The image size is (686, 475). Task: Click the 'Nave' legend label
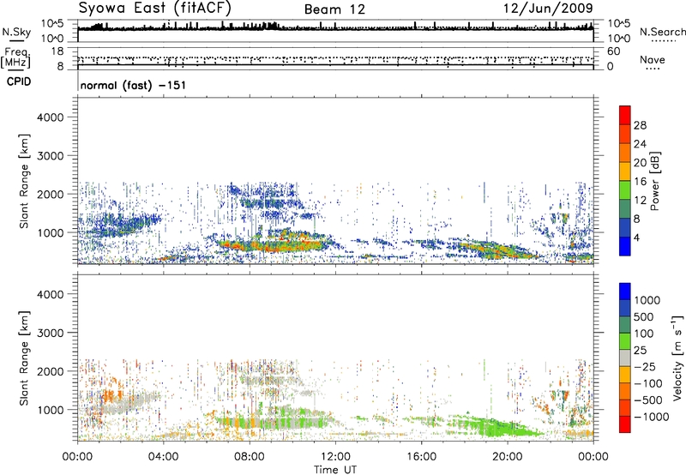coord(653,59)
